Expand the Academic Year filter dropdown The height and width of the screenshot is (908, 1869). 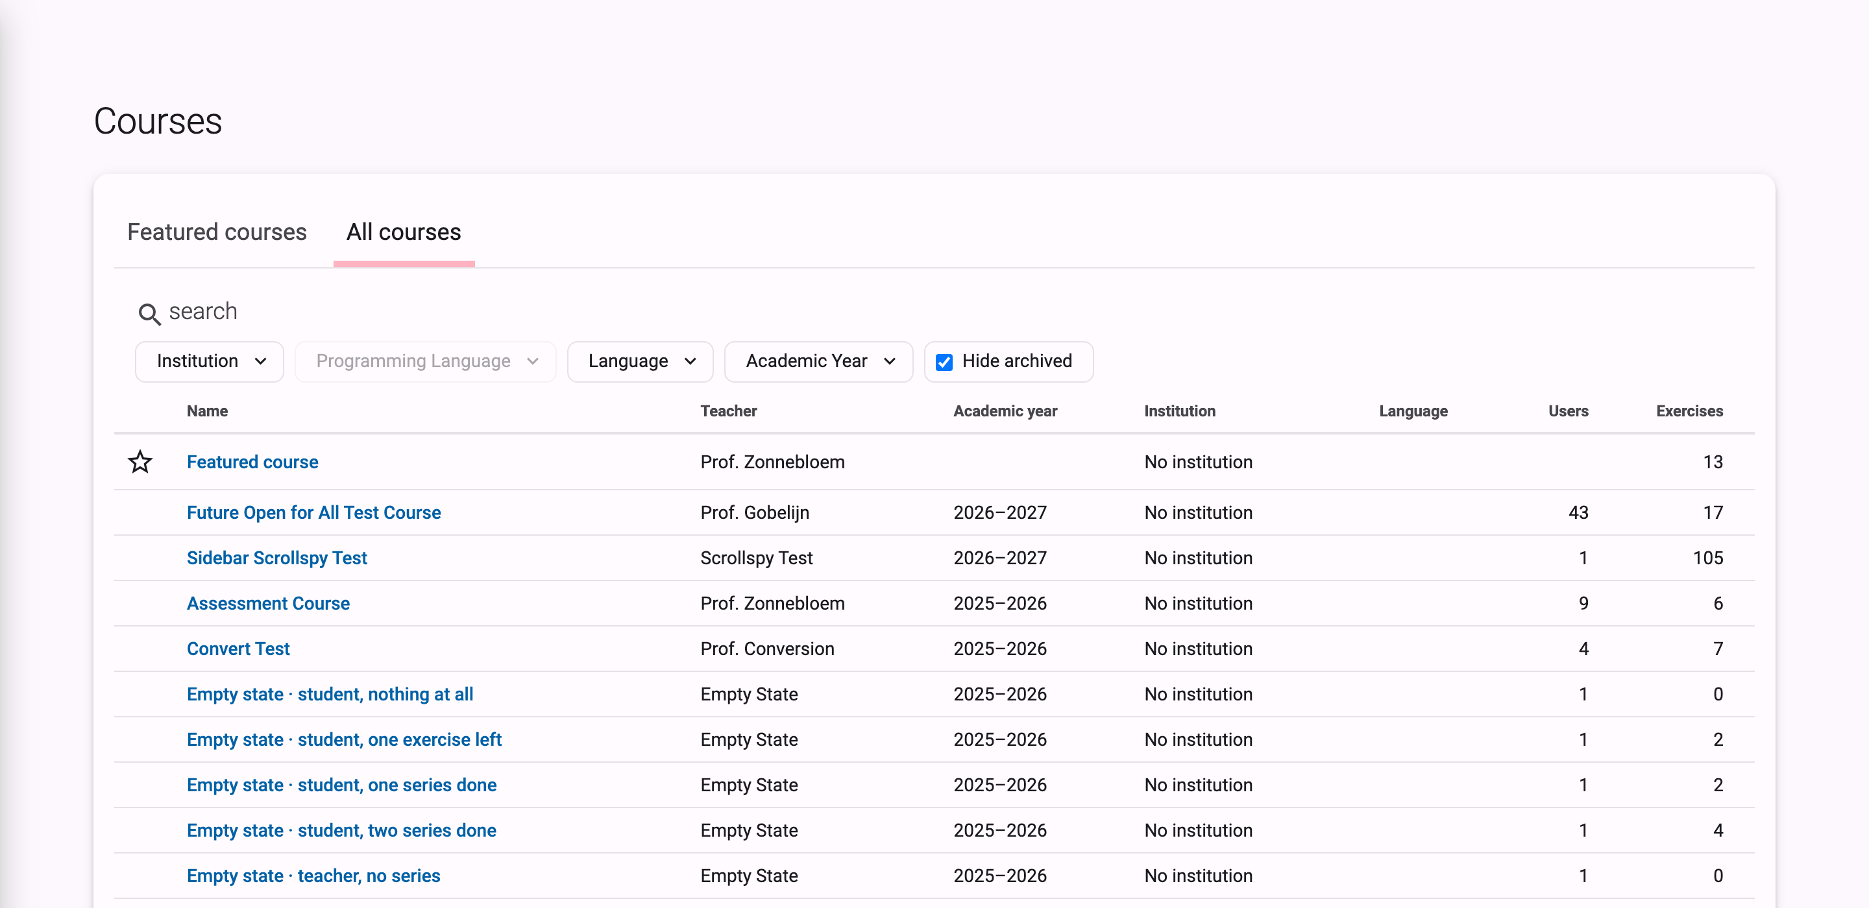tap(819, 361)
